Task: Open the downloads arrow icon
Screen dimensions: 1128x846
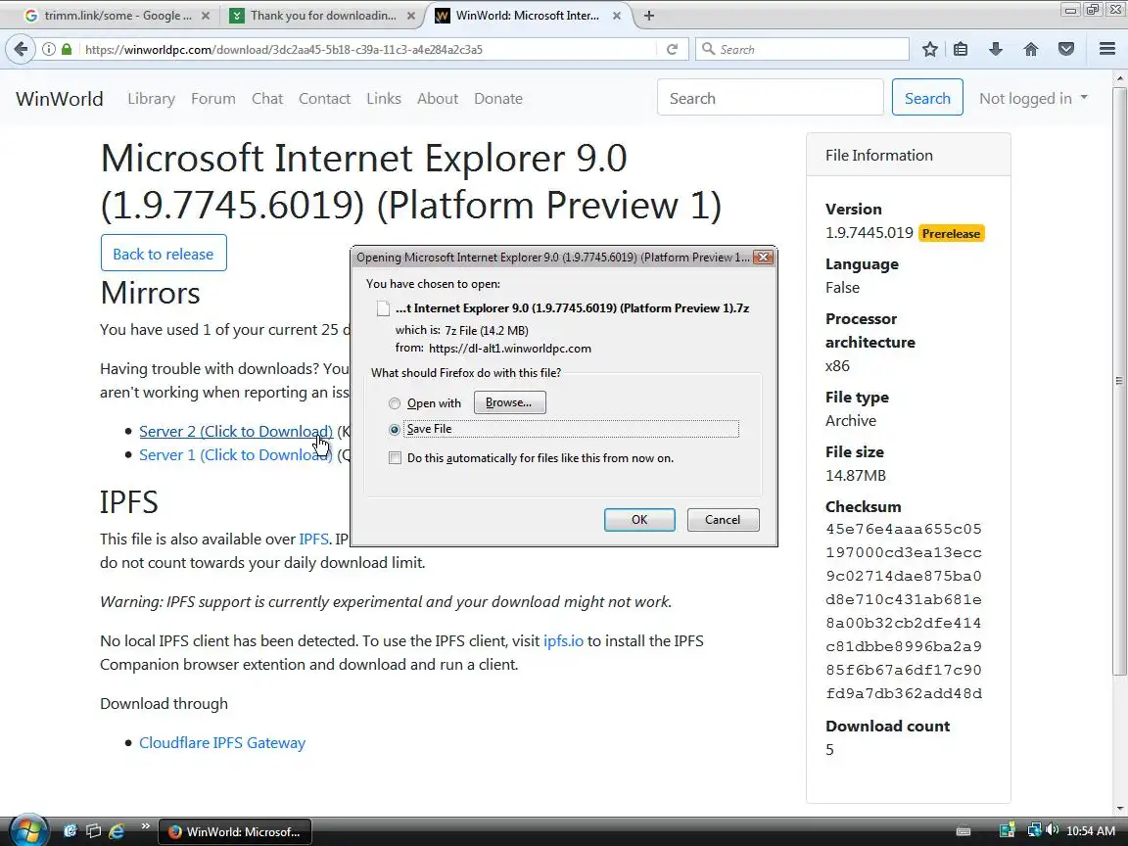Action: tap(996, 49)
